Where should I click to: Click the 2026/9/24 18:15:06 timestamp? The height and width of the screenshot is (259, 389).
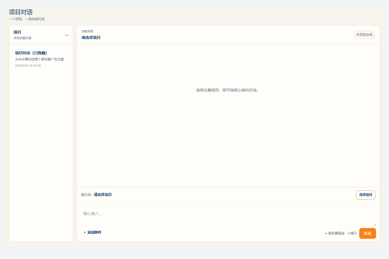28,66
